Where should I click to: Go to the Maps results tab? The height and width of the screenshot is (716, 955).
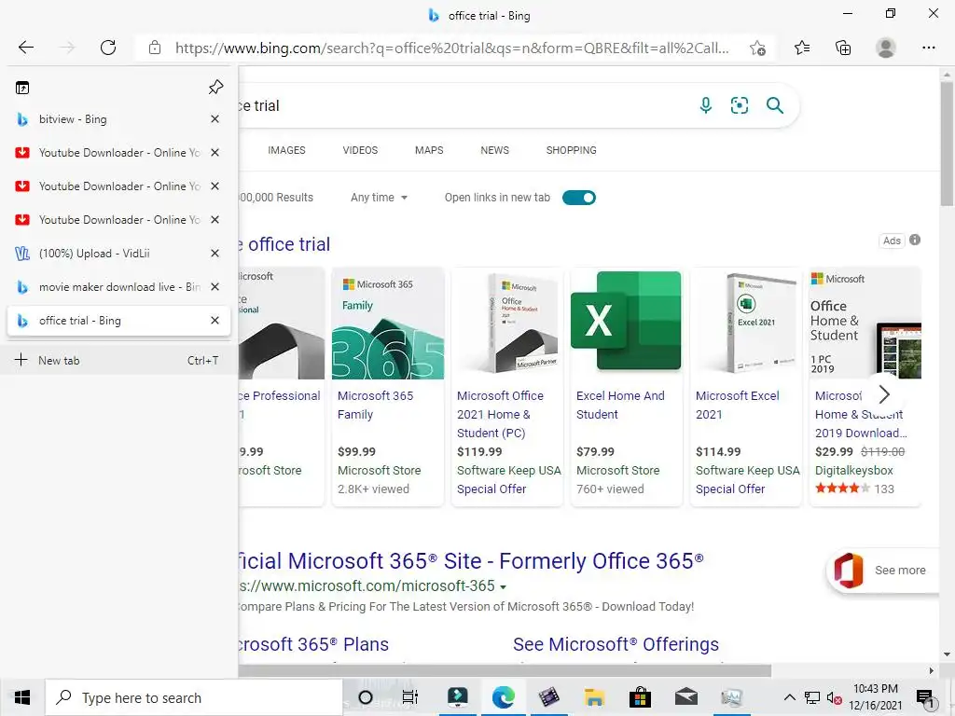tap(429, 150)
